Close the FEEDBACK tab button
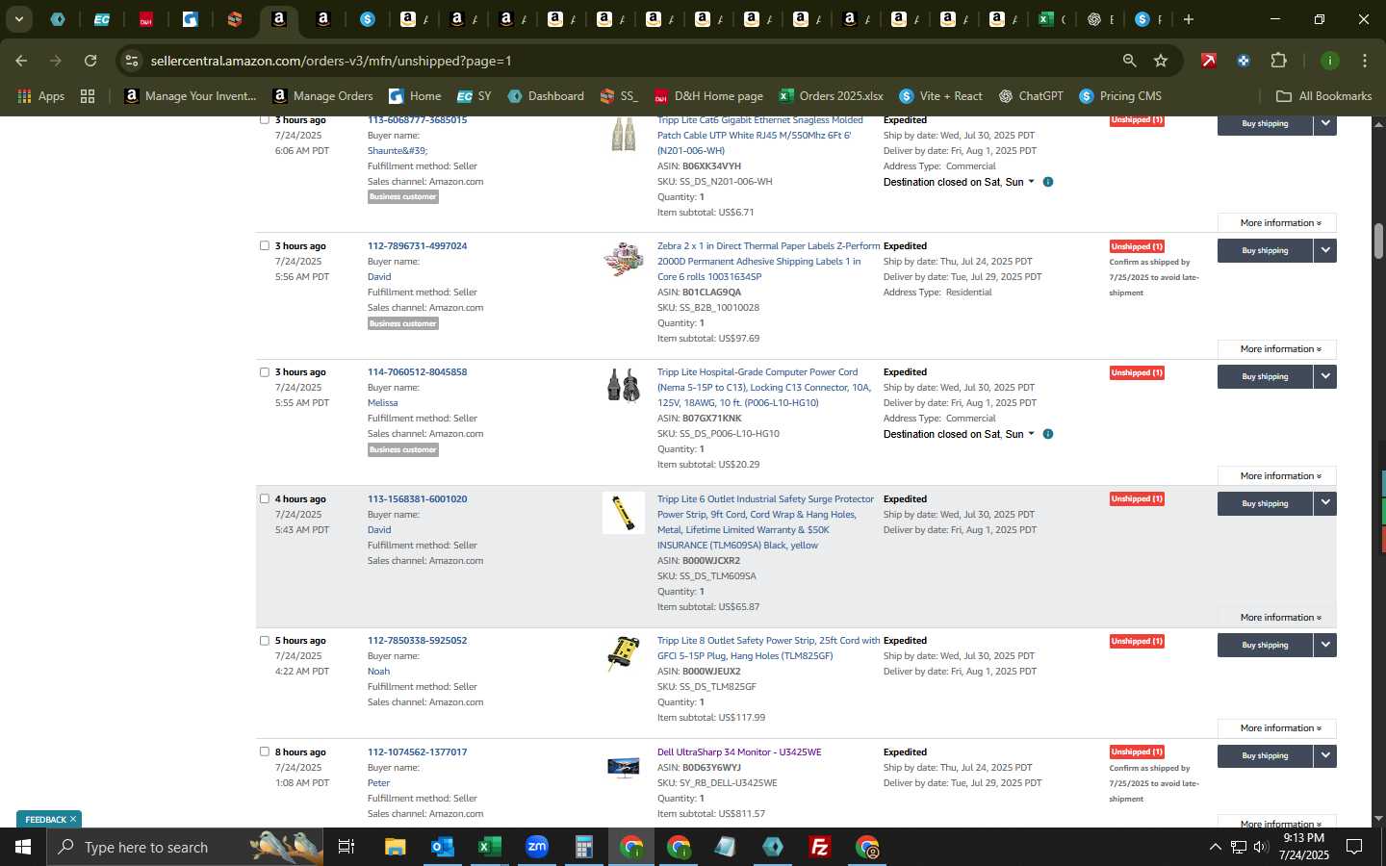This screenshot has width=1386, height=866. coord(72,820)
